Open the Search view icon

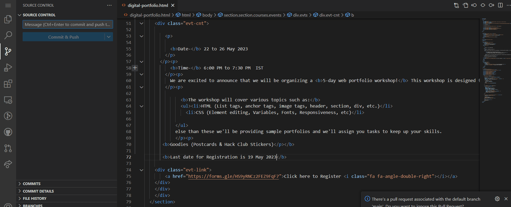pos(8,35)
